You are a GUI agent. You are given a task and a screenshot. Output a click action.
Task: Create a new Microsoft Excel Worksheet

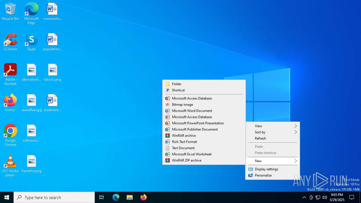(204, 154)
